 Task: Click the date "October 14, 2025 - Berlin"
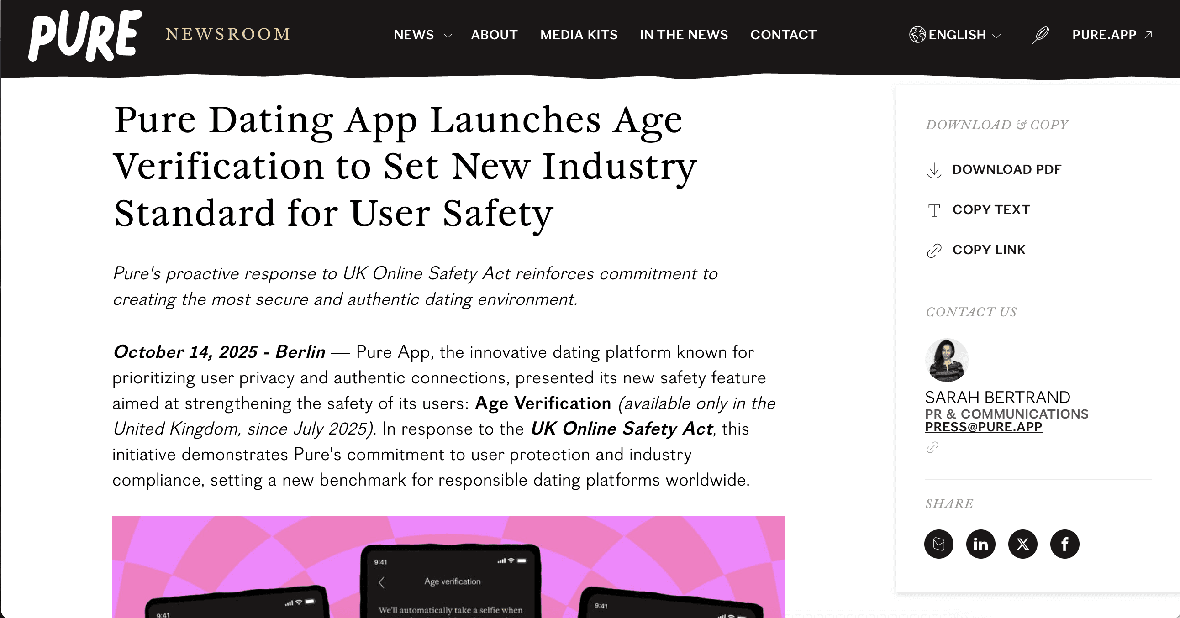tap(219, 351)
